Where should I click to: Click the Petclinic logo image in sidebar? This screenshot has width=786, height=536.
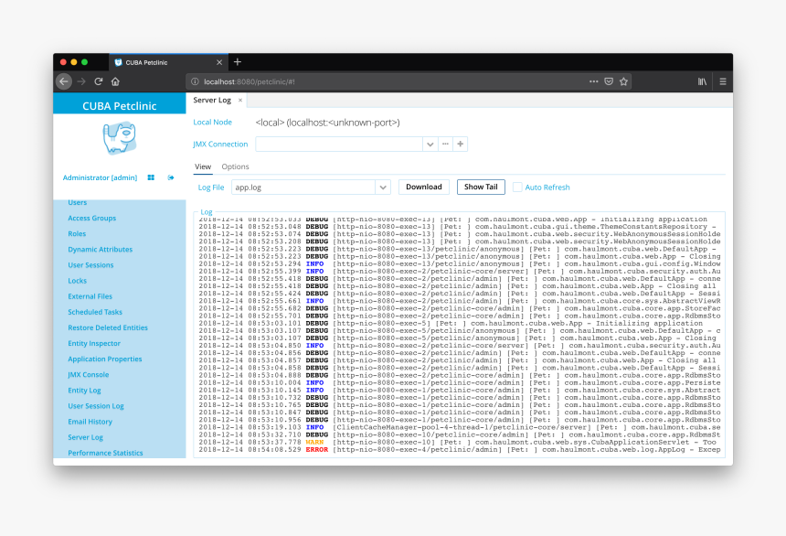click(120, 137)
